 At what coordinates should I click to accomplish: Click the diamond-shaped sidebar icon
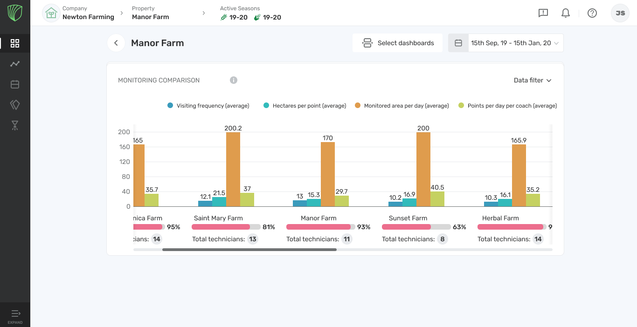(x=15, y=105)
